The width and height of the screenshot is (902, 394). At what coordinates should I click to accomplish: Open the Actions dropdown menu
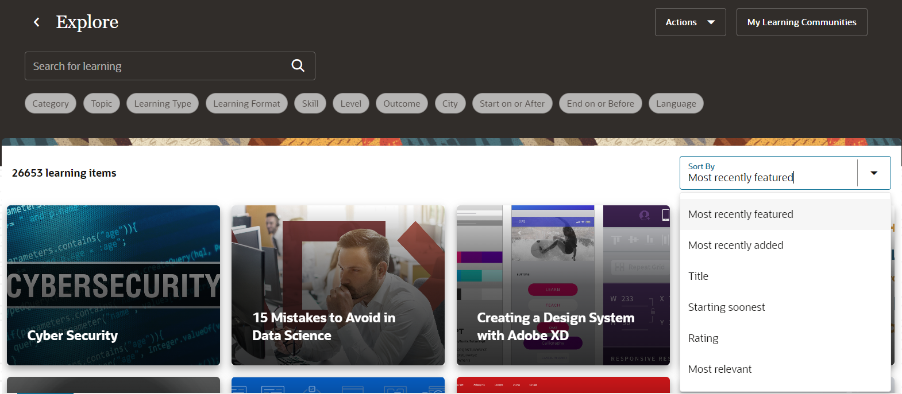(x=690, y=22)
